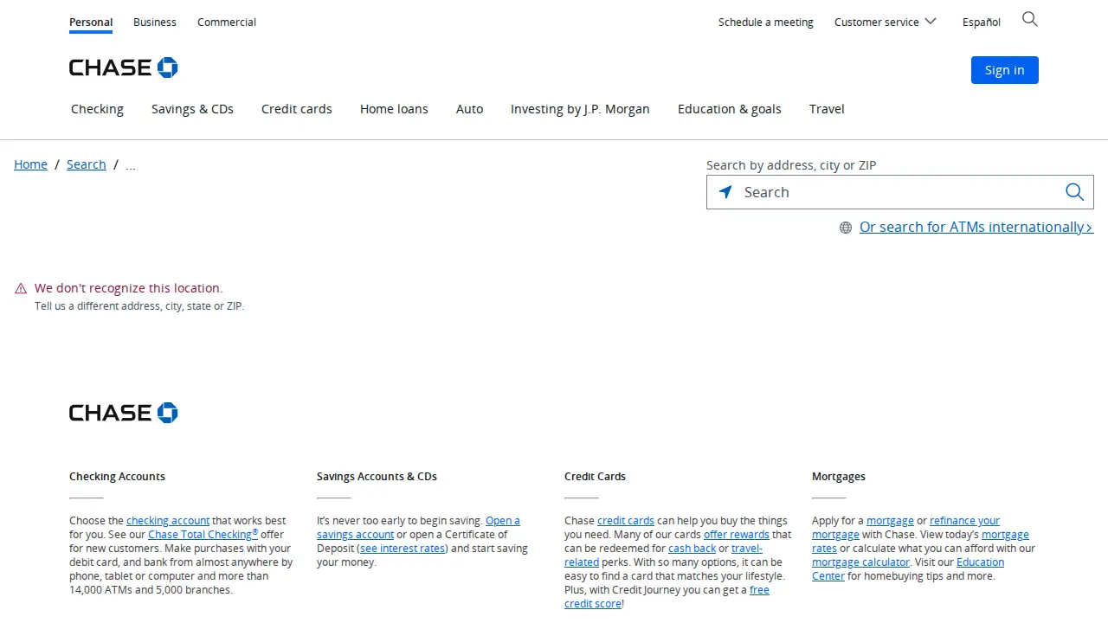Open the Checking menu
The image size is (1108, 623).
[97, 109]
